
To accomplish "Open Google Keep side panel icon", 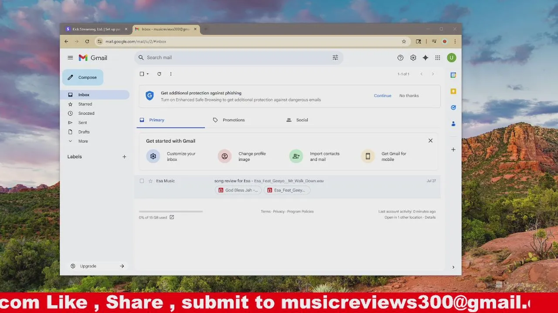I will (x=453, y=91).
